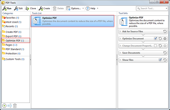Expand Show Files step
The height and width of the screenshot is (110, 170).
(120, 60)
